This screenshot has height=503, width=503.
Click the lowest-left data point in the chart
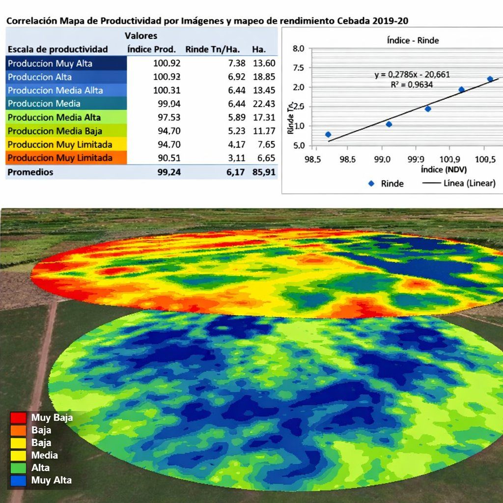click(328, 135)
